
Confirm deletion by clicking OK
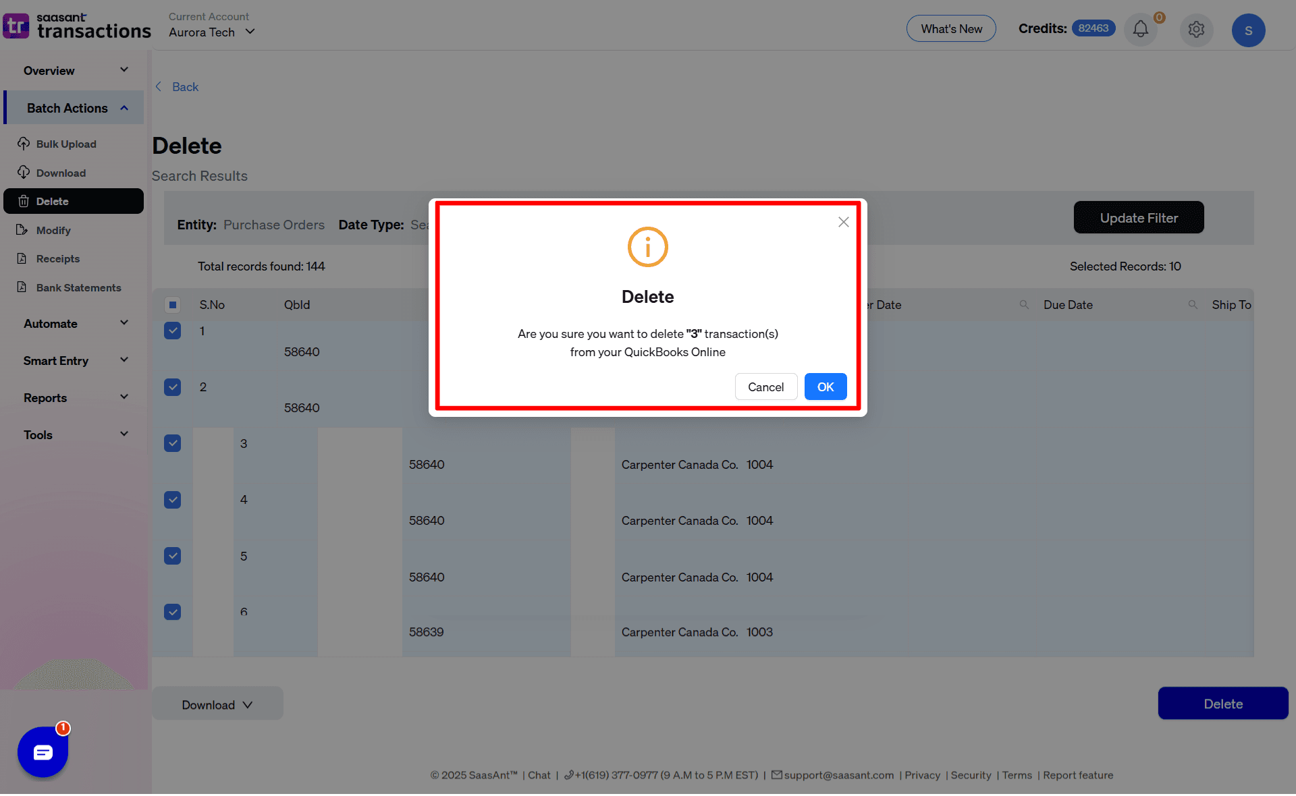[x=825, y=387]
